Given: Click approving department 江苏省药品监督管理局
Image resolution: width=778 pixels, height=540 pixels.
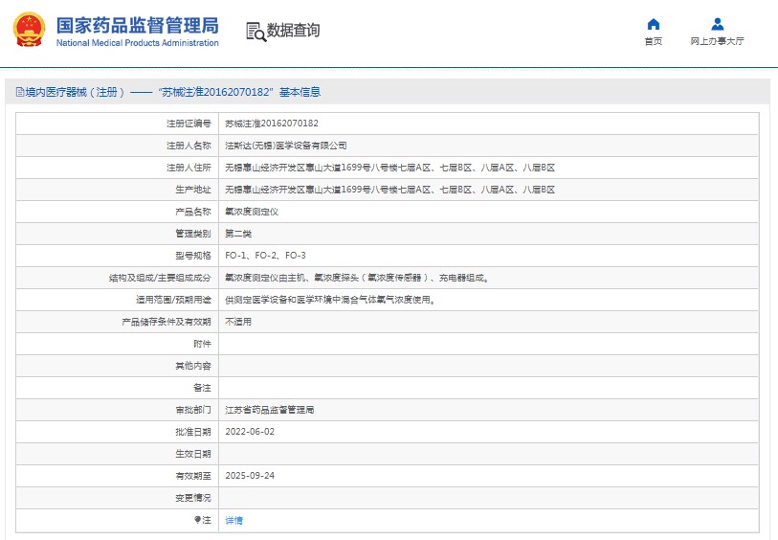Looking at the screenshot, I should point(269,410).
